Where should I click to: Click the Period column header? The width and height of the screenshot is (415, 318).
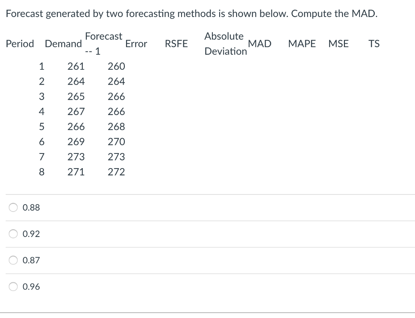pos(20,44)
